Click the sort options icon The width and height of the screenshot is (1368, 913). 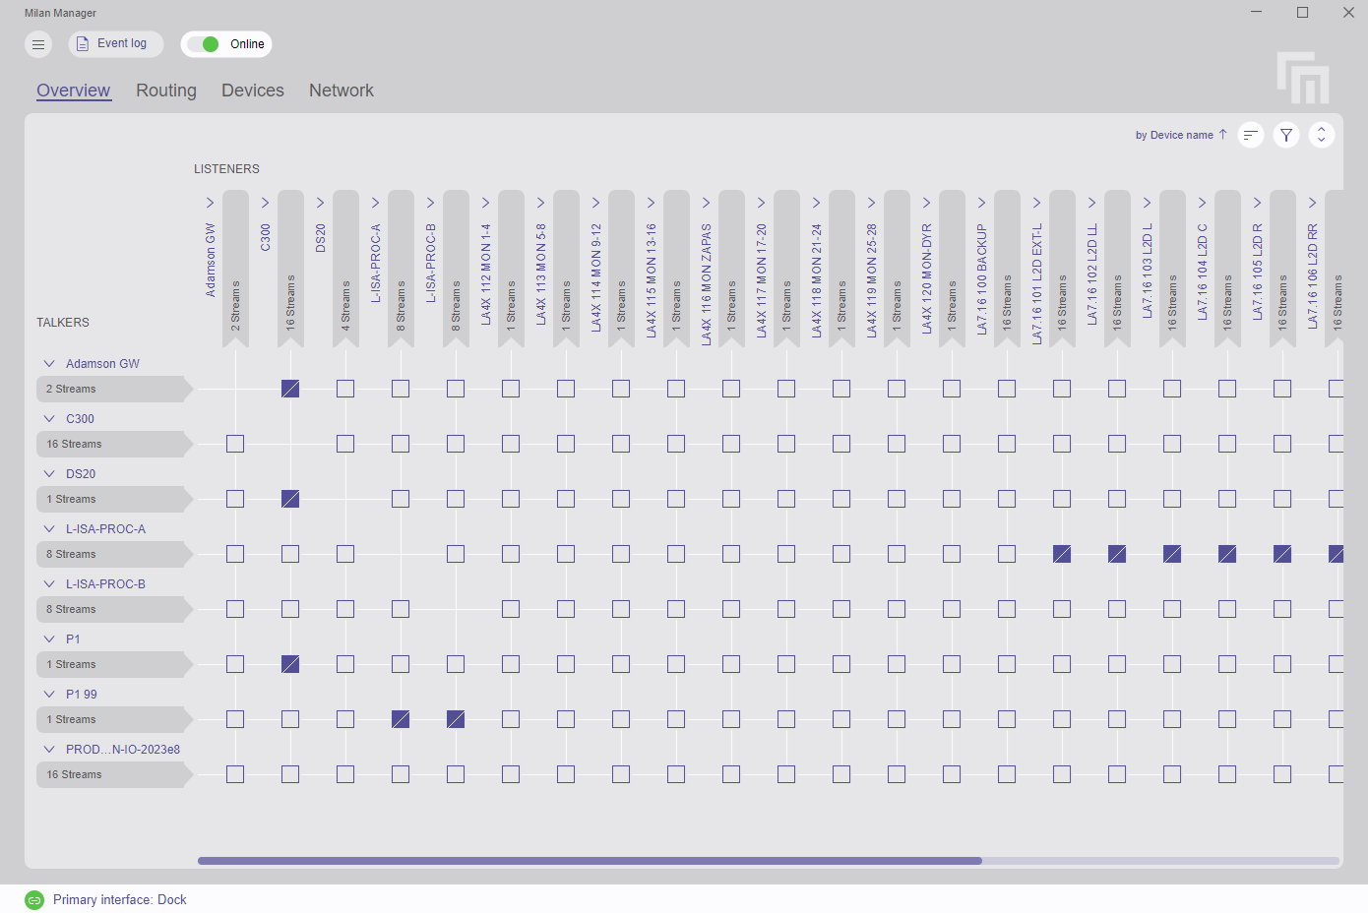point(1251,135)
